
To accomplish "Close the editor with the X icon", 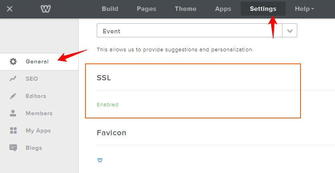I will (x=10, y=9).
